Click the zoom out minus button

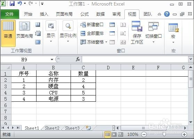[144, 134]
